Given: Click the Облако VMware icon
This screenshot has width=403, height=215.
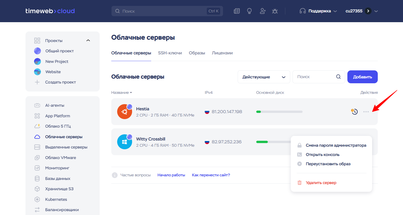Looking at the screenshot, I should tap(37, 158).
